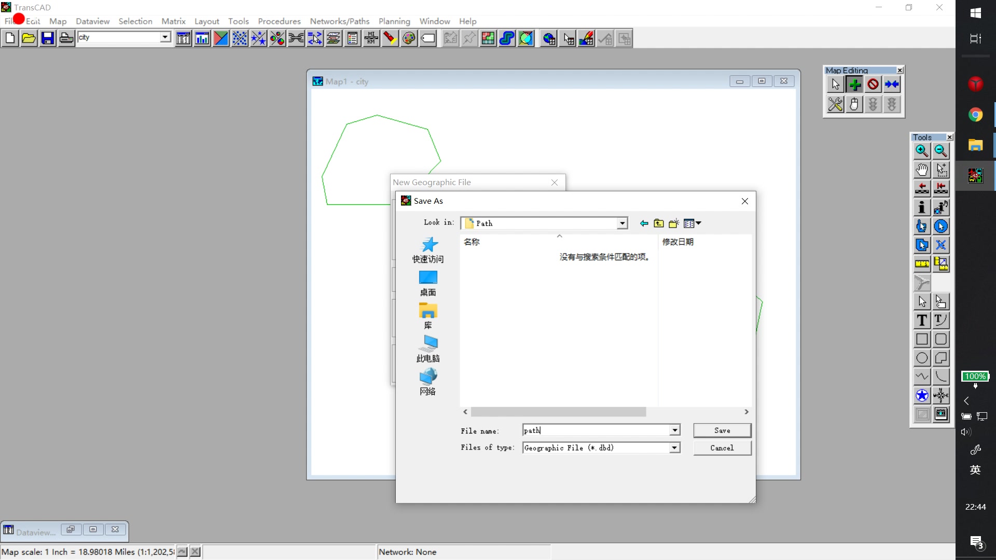Click the Info tool in Tools palette

tap(922, 207)
